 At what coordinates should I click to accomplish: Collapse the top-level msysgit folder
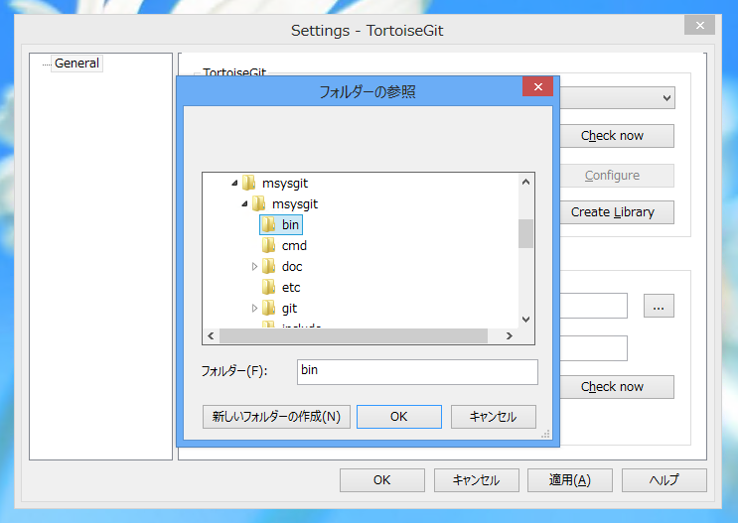click(234, 183)
